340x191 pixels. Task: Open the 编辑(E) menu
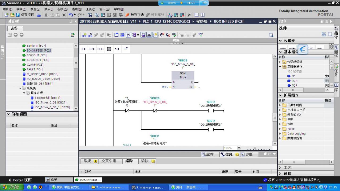[21, 9]
